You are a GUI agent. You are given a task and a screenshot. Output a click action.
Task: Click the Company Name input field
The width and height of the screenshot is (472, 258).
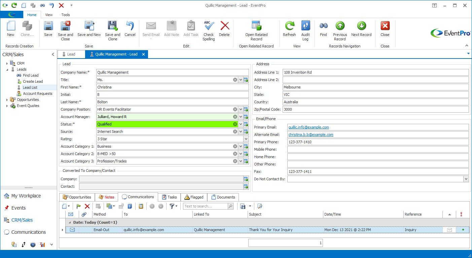point(172,72)
